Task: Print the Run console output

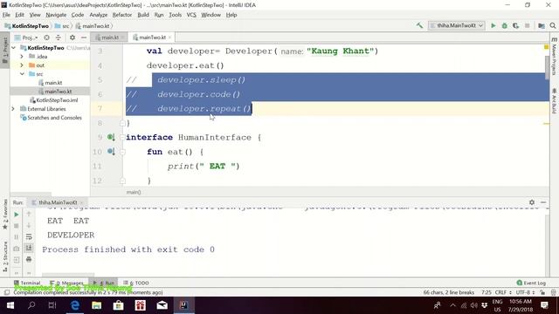Action: coord(29,259)
